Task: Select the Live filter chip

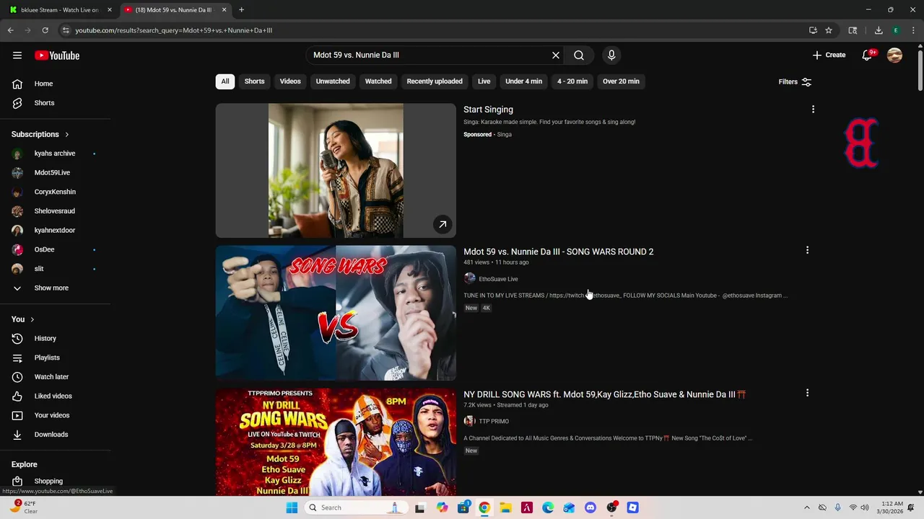Action: (484, 81)
